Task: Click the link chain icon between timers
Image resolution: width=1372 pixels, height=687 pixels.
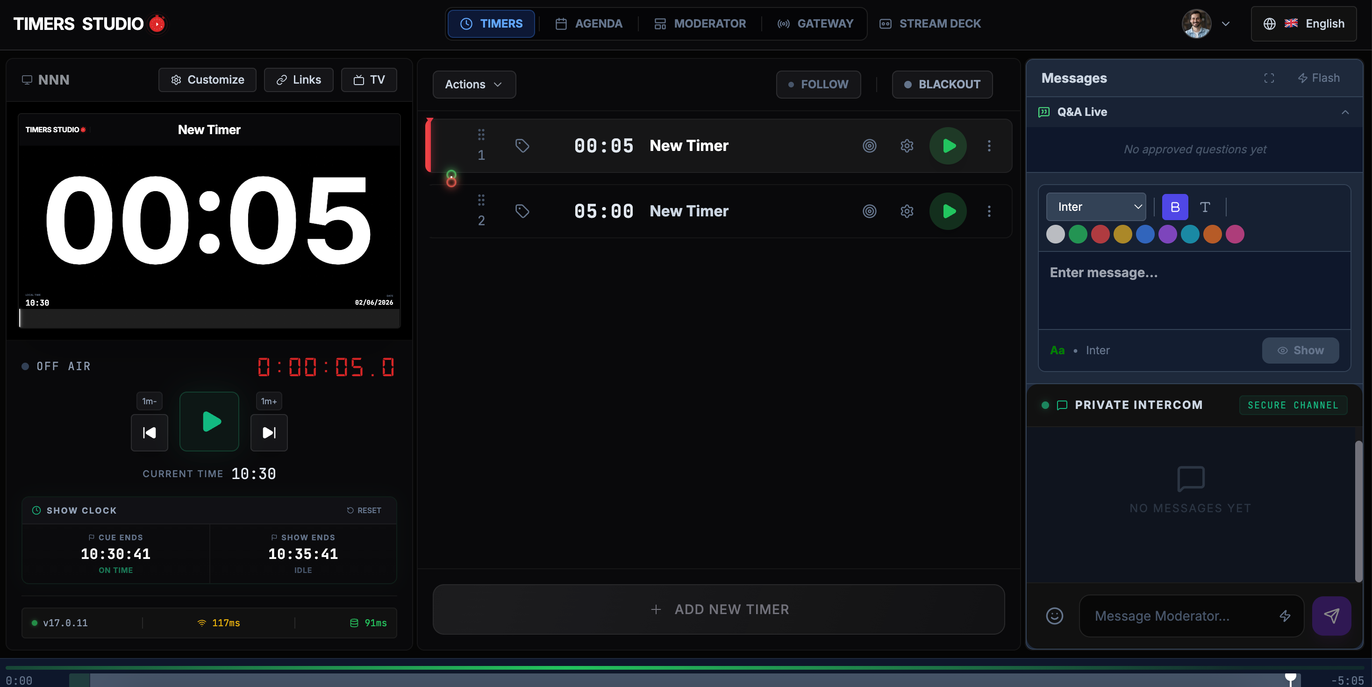Action: click(x=451, y=179)
